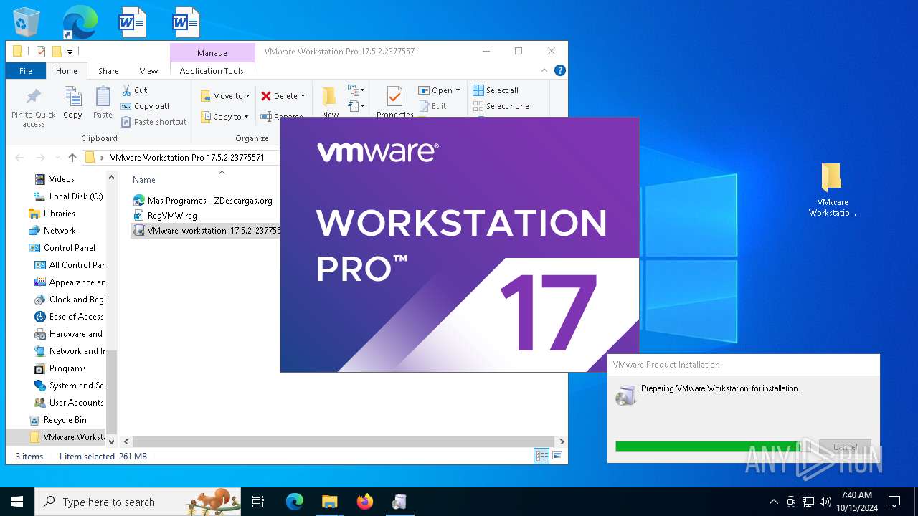
Task: Open Firefox from the taskbar
Action: pyautogui.click(x=364, y=502)
